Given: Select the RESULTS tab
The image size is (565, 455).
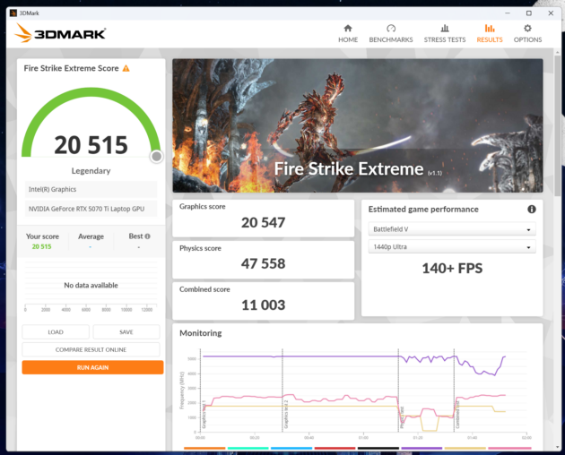Looking at the screenshot, I should pyautogui.click(x=490, y=34).
